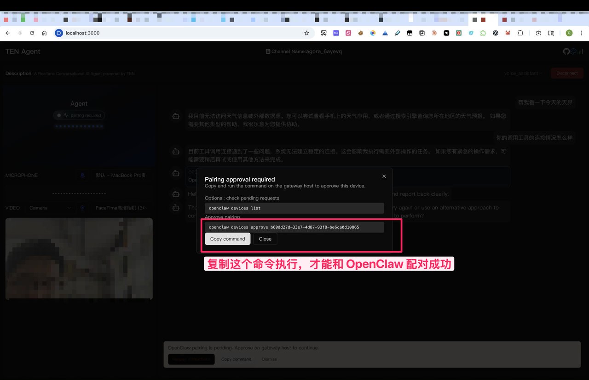Click the Close button in dialog
589x380 pixels.
265,239
